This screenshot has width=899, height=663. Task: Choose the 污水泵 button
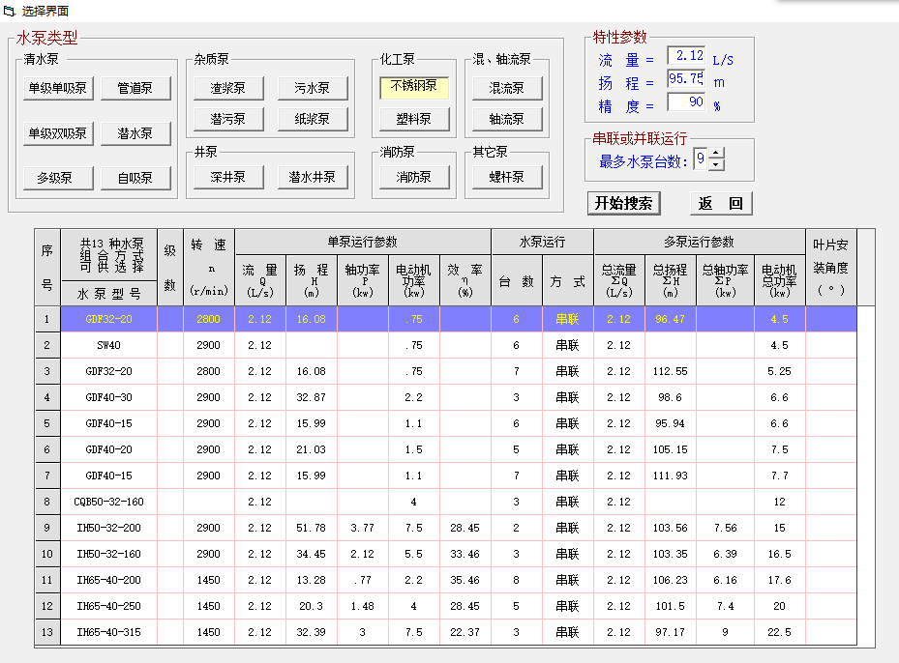click(313, 88)
